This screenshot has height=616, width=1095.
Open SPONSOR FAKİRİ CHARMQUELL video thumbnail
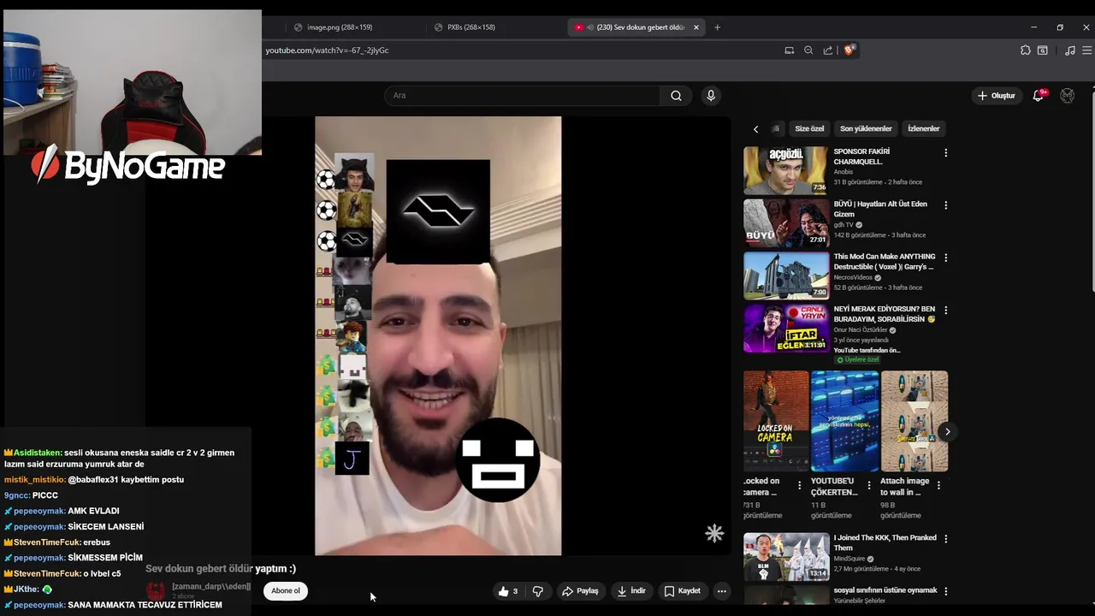tap(786, 170)
